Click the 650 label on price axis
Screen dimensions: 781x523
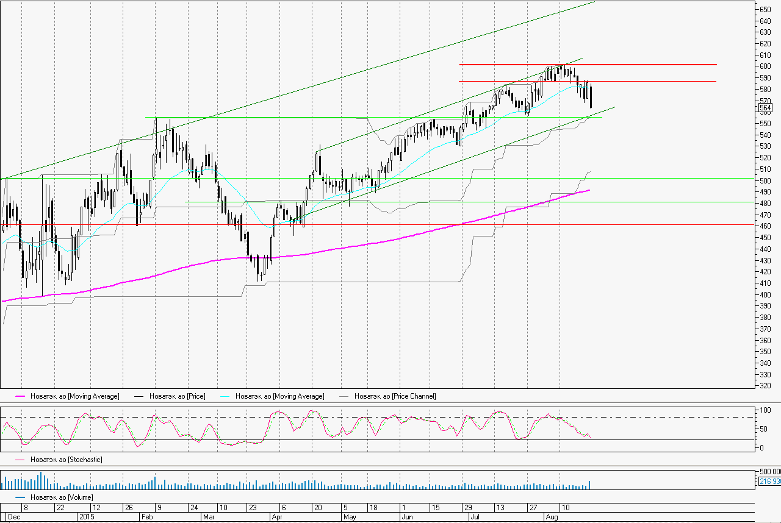point(765,9)
